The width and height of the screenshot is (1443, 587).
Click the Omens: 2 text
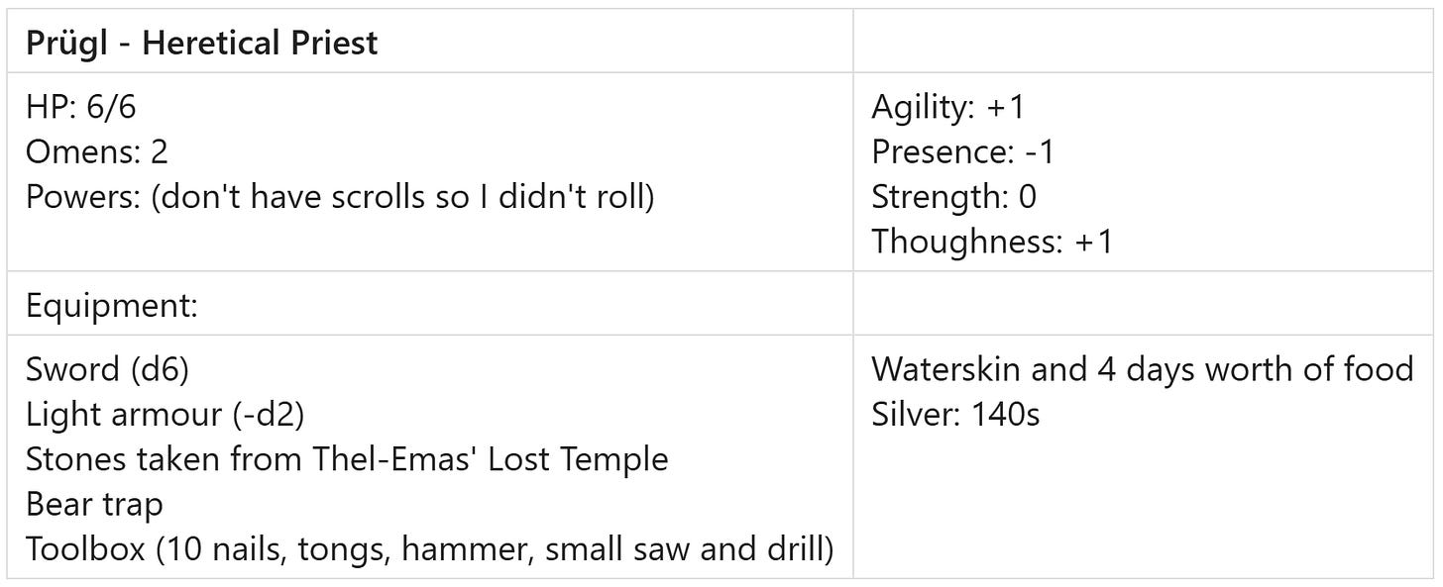click(x=97, y=152)
